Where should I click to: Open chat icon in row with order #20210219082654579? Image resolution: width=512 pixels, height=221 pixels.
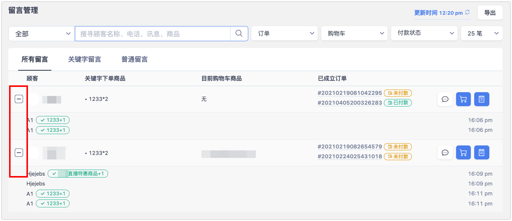click(x=445, y=153)
